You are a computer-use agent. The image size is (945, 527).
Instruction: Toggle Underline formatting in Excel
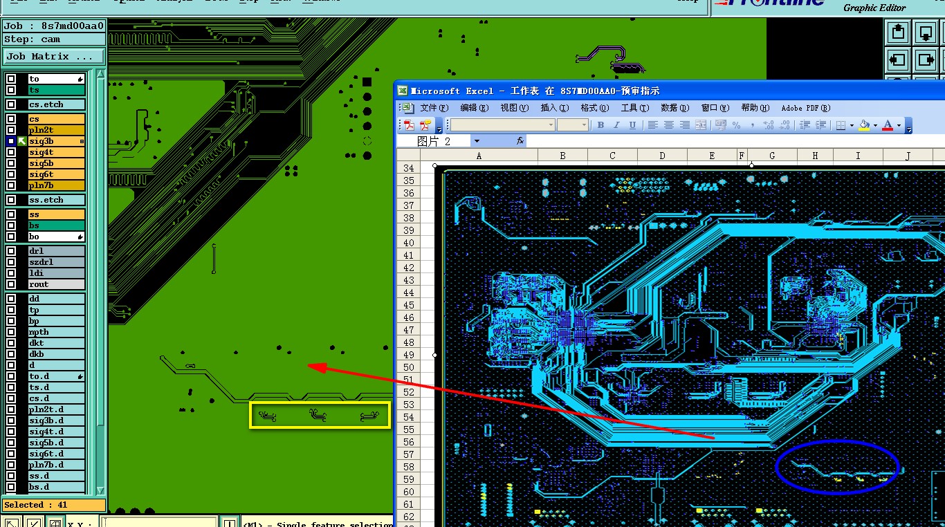tap(632, 125)
